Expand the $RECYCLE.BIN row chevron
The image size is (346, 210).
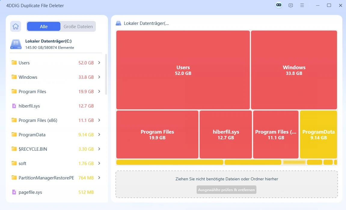click(x=99, y=149)
